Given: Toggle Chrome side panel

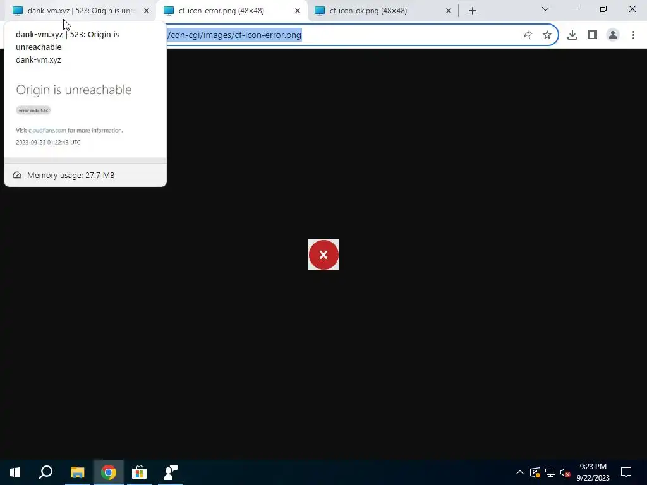Looking at the screenshot, I should (593, 35).
